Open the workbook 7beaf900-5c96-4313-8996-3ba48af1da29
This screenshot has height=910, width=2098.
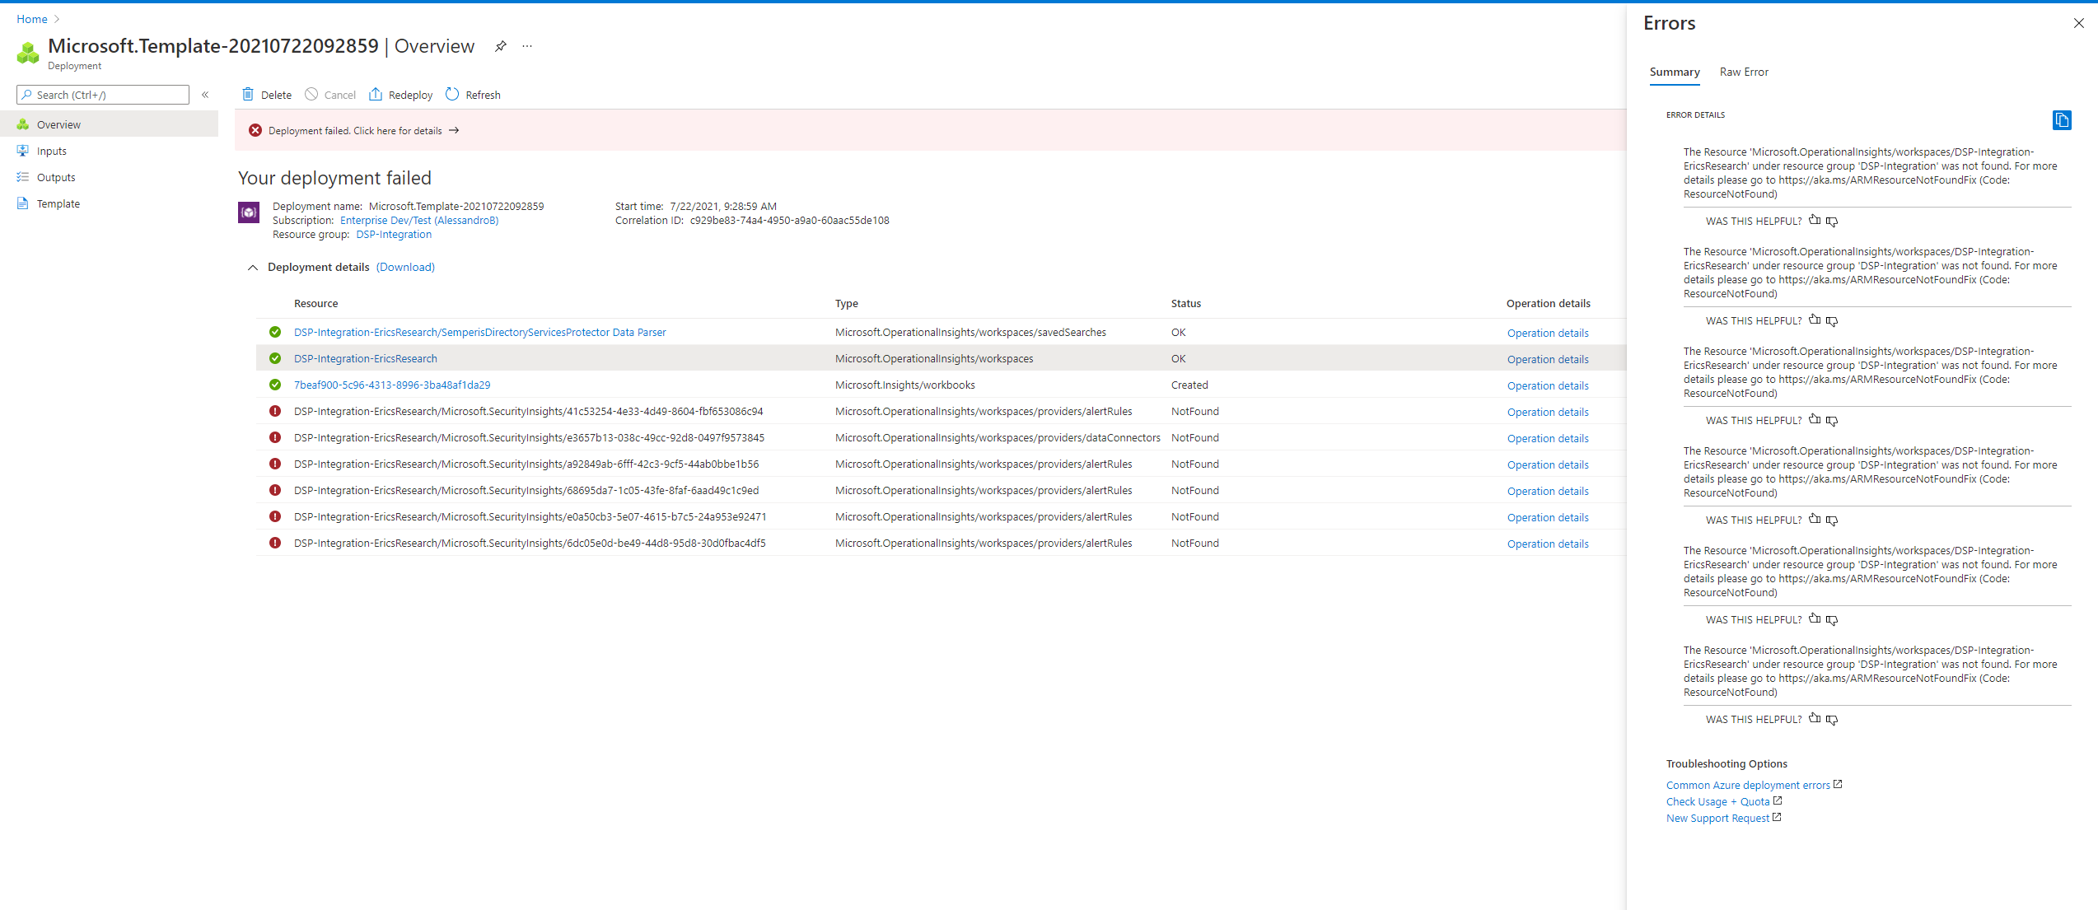click(392, 385)
